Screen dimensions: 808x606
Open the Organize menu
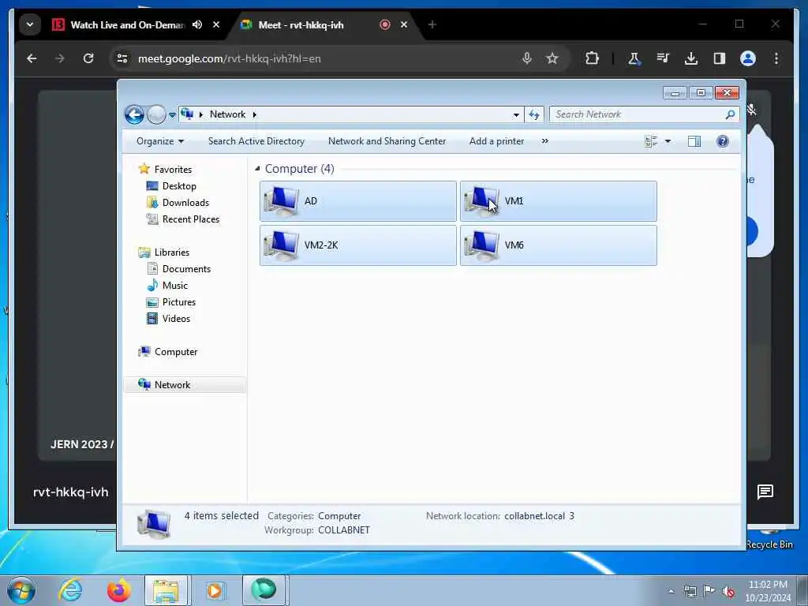(x=159, y=141)
